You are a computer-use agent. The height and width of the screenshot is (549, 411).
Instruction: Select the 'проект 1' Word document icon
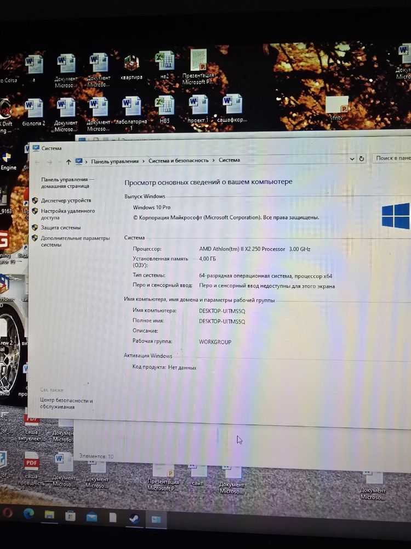(198, 109)
